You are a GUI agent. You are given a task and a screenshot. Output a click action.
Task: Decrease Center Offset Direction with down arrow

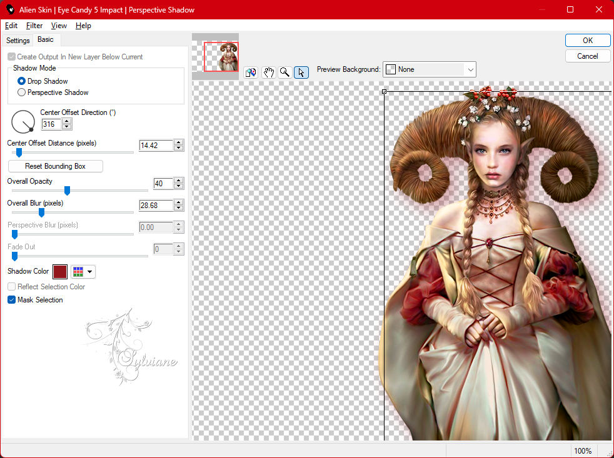67,127
